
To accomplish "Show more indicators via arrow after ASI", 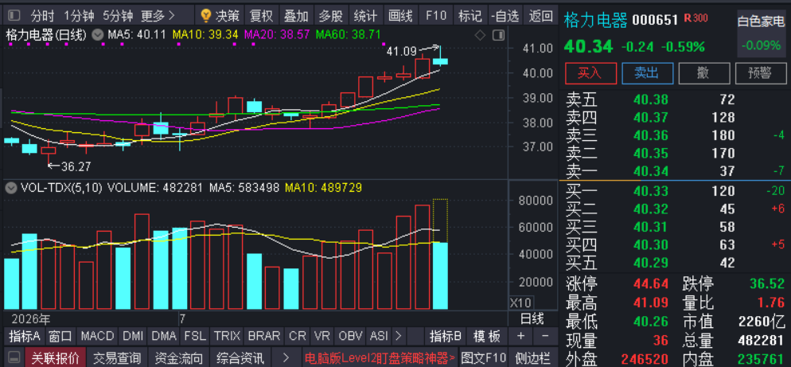I will [399, 336].
